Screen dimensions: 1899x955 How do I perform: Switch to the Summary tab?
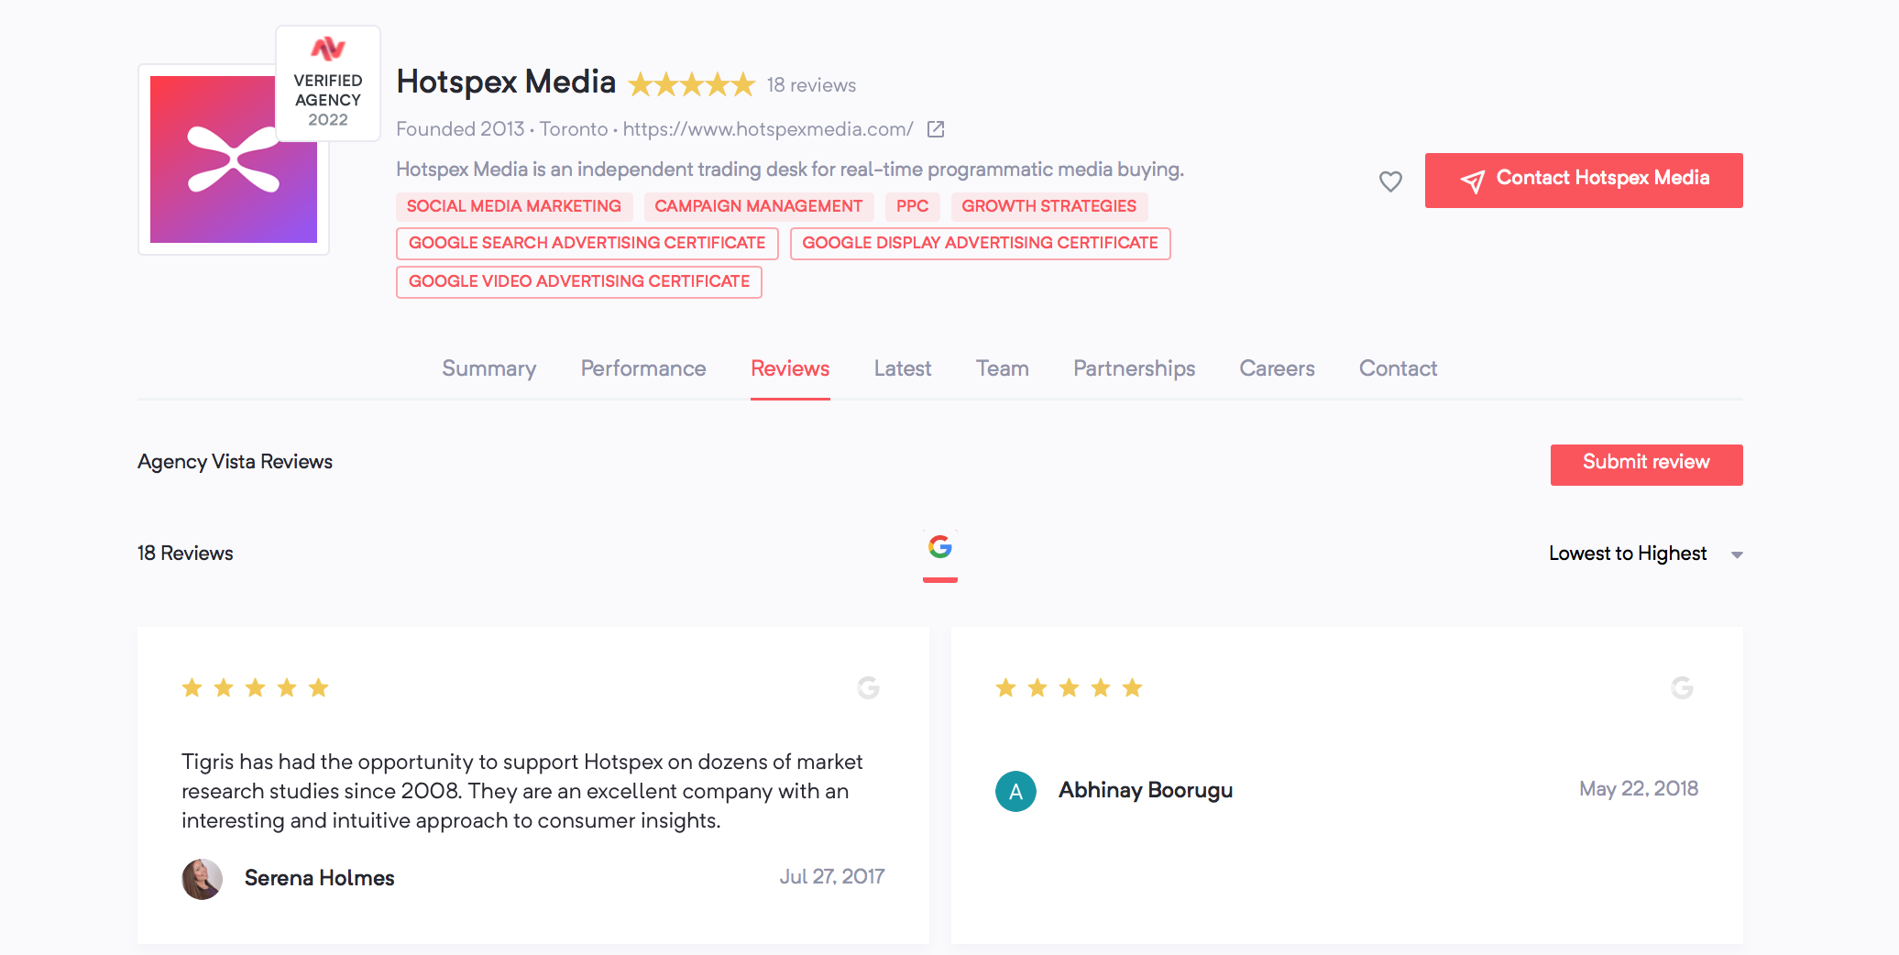pos(488,368)
